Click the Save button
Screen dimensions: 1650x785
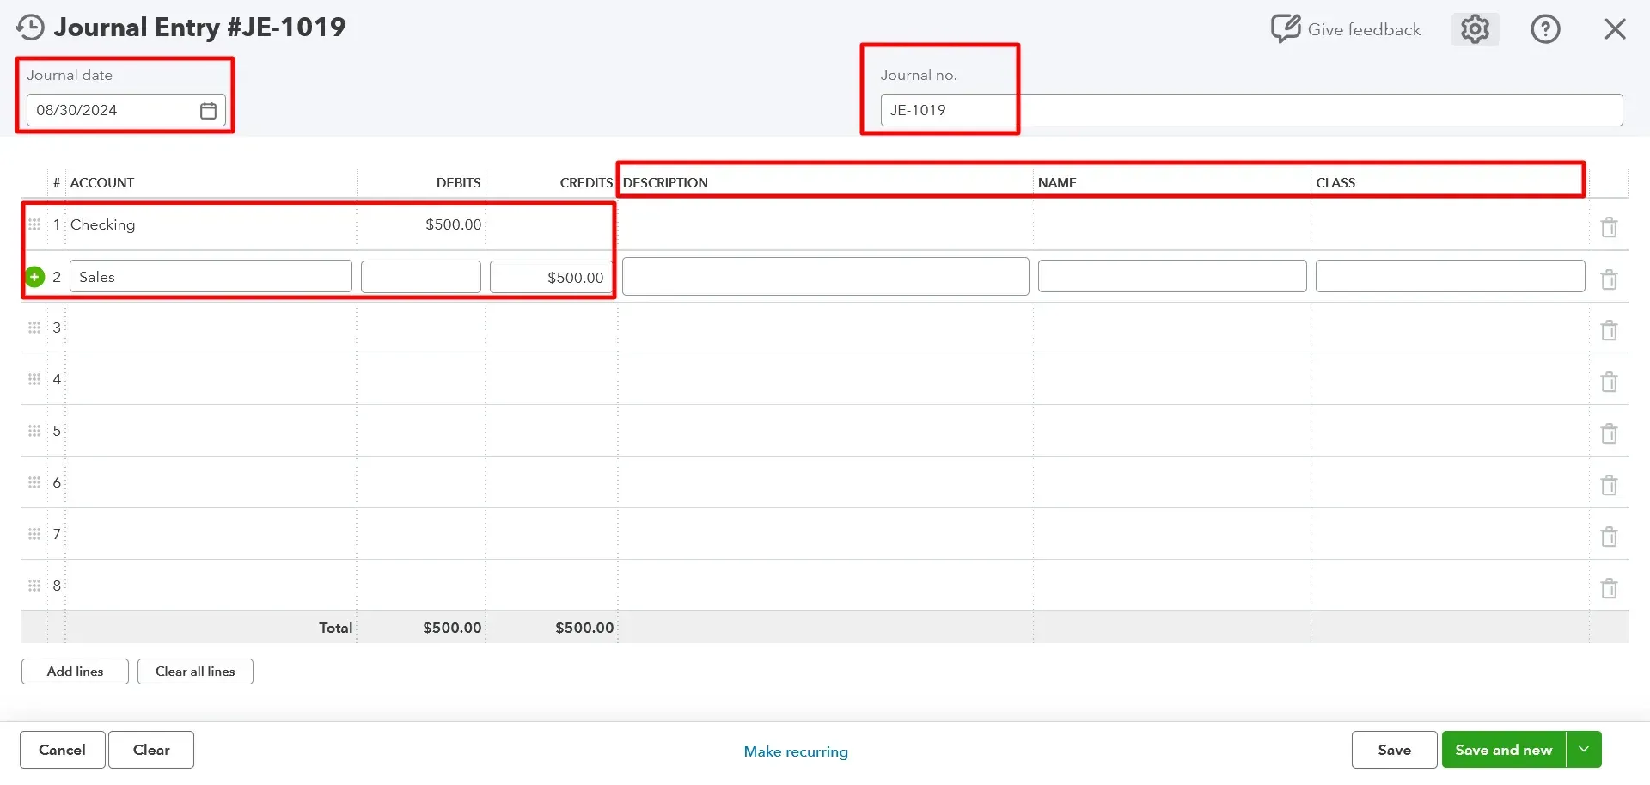click(1394, 750)
